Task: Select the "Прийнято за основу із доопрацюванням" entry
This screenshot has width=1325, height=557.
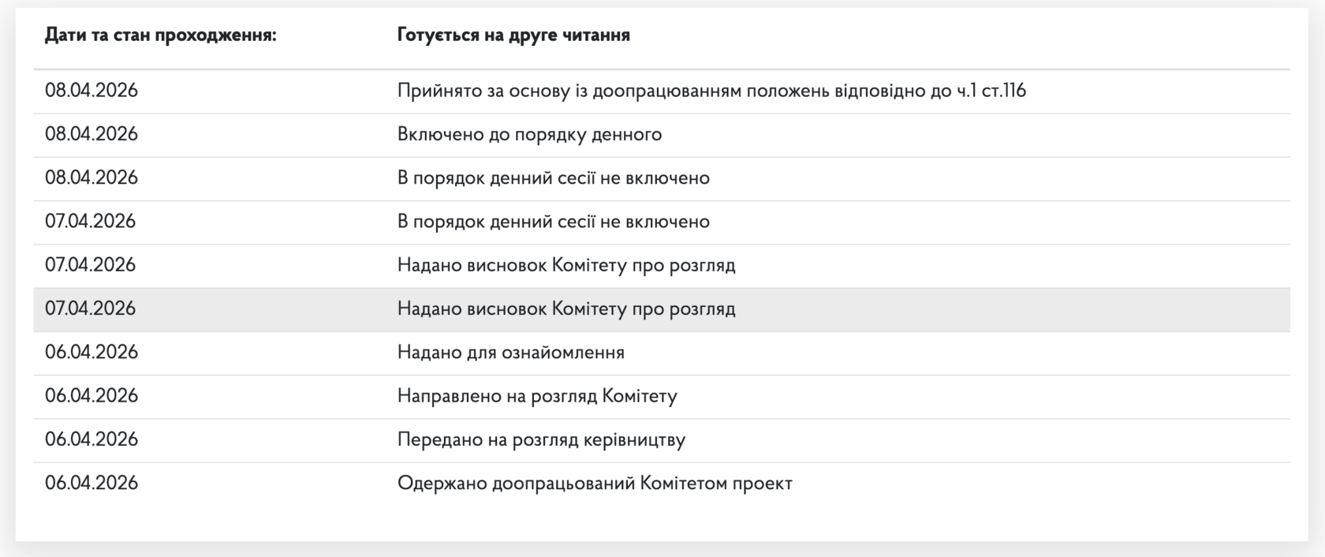Action: tap(711, 91)
